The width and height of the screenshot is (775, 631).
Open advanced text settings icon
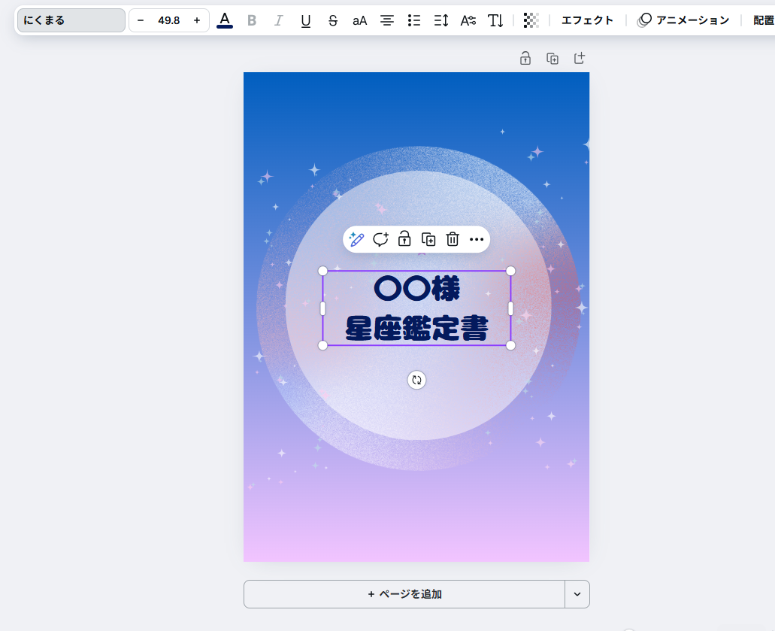click(x=468, y=20)
